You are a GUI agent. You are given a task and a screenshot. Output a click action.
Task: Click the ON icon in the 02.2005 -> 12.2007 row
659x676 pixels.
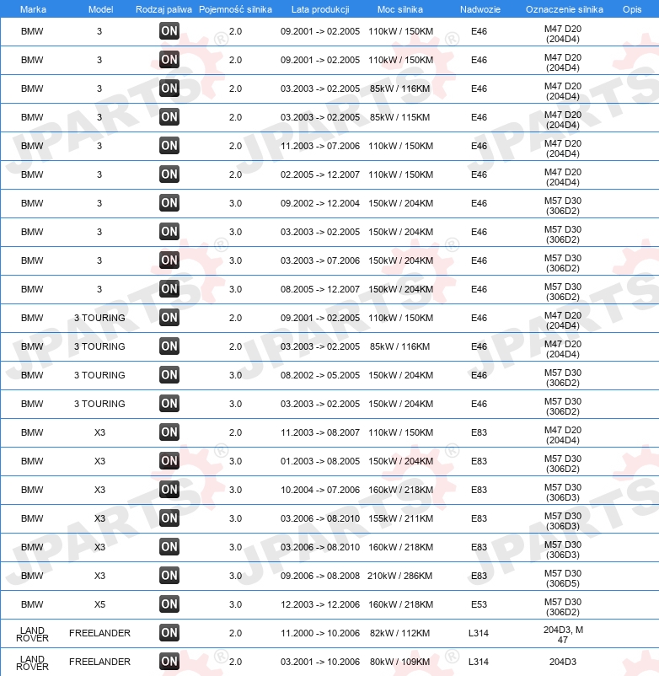[169, 174]
